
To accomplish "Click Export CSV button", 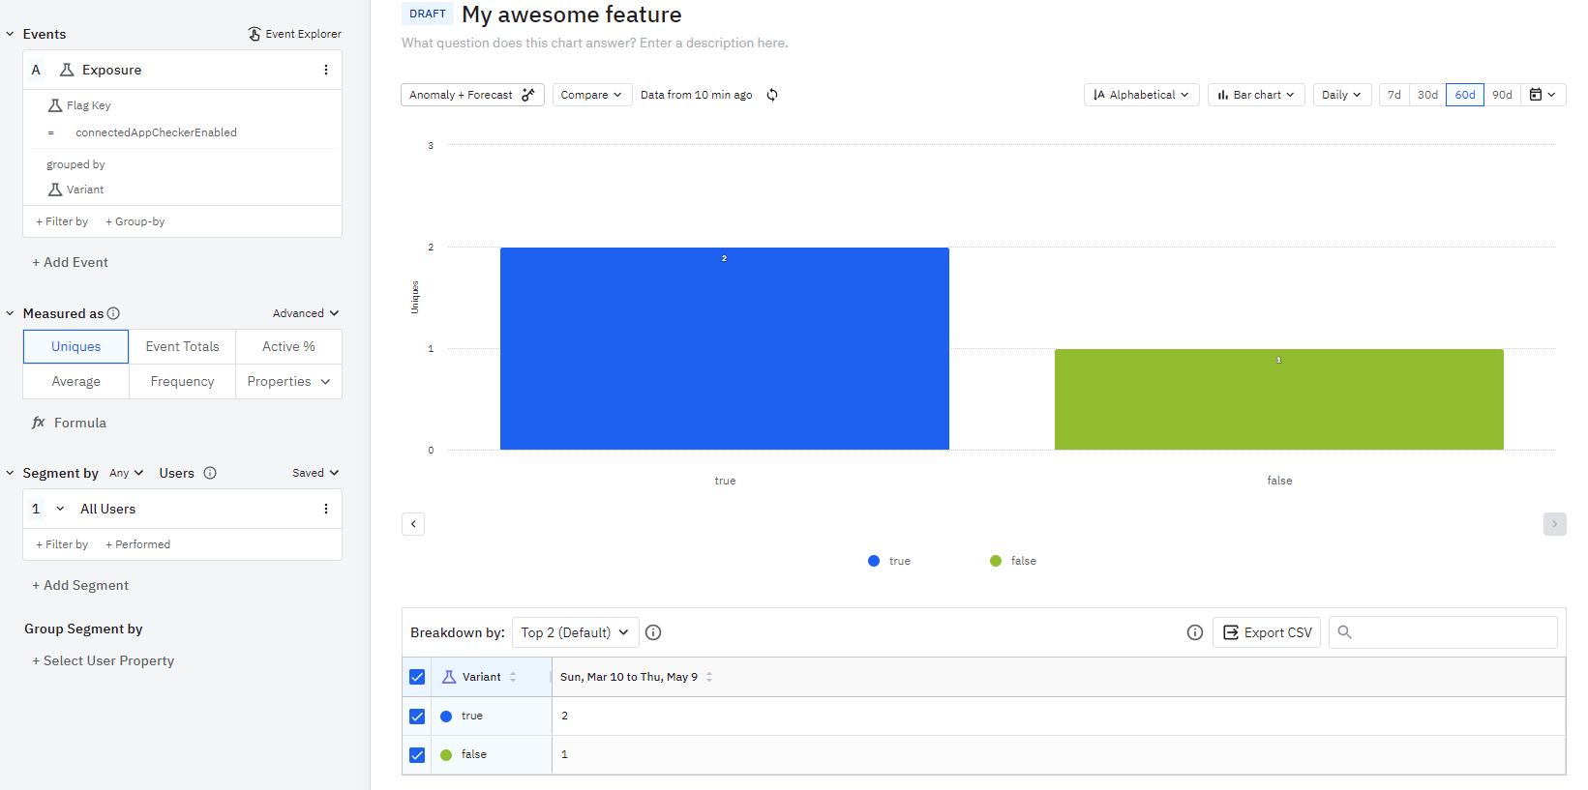I will 1267,632.
